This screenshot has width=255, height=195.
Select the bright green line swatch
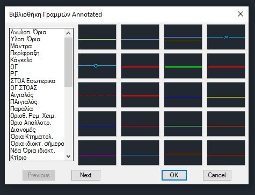click(x=183, y=66)
